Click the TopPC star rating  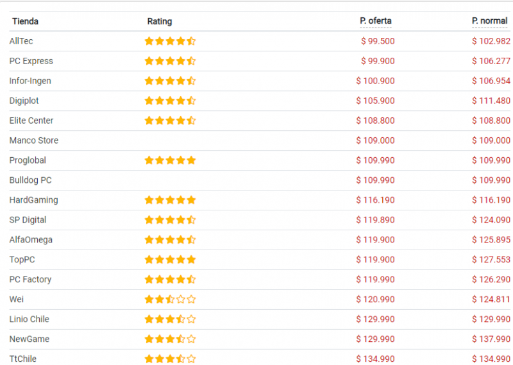(170, 260)
